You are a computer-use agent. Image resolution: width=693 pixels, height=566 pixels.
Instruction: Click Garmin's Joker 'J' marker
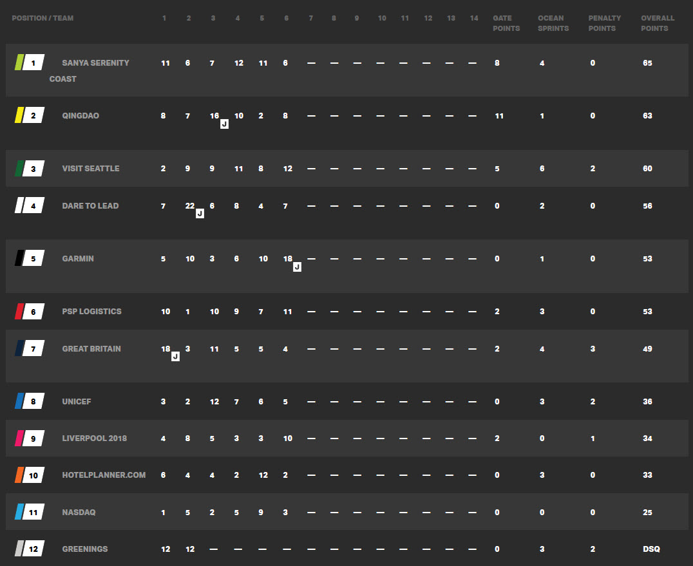point(297,267)
